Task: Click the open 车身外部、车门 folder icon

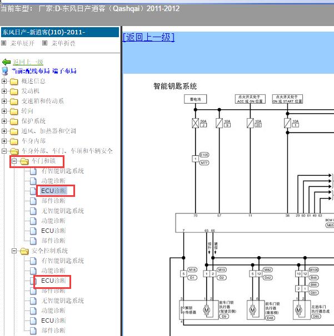Action: click(x=14, y=151)
